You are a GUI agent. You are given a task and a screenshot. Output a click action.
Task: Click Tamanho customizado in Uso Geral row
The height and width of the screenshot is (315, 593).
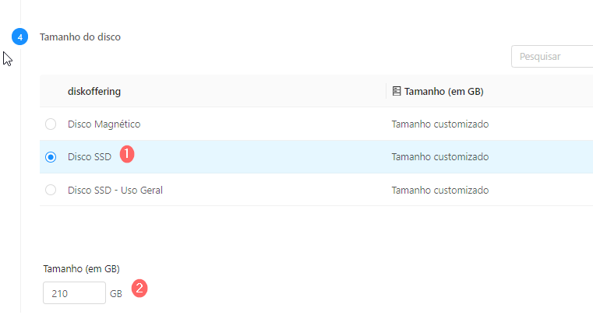[440, 190]
